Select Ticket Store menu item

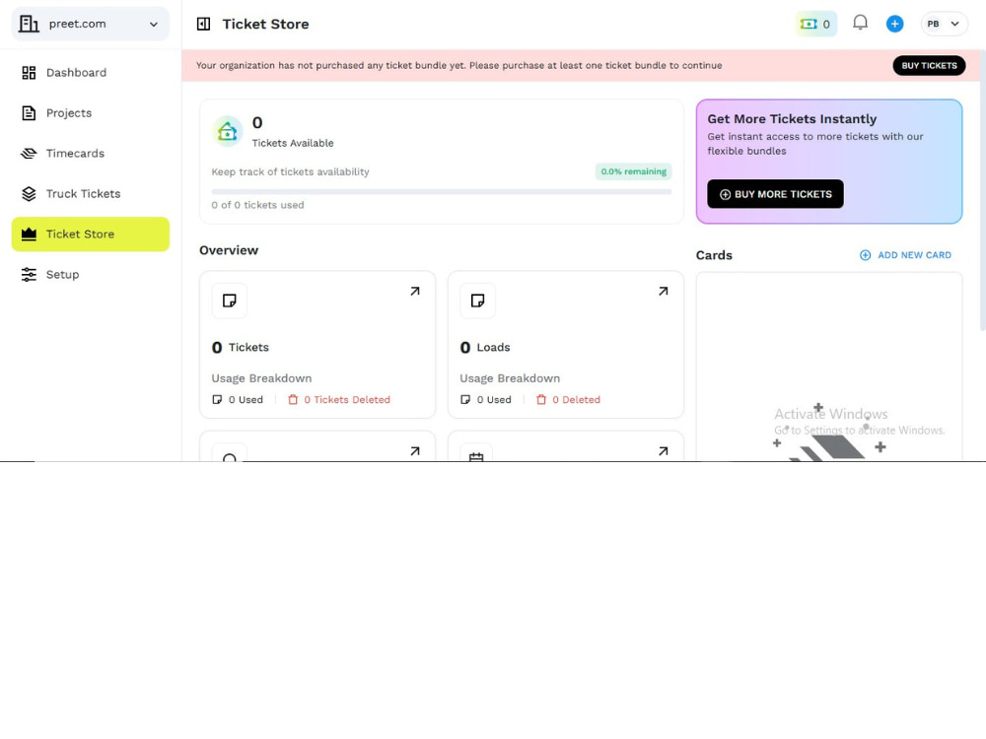point(90,234)
